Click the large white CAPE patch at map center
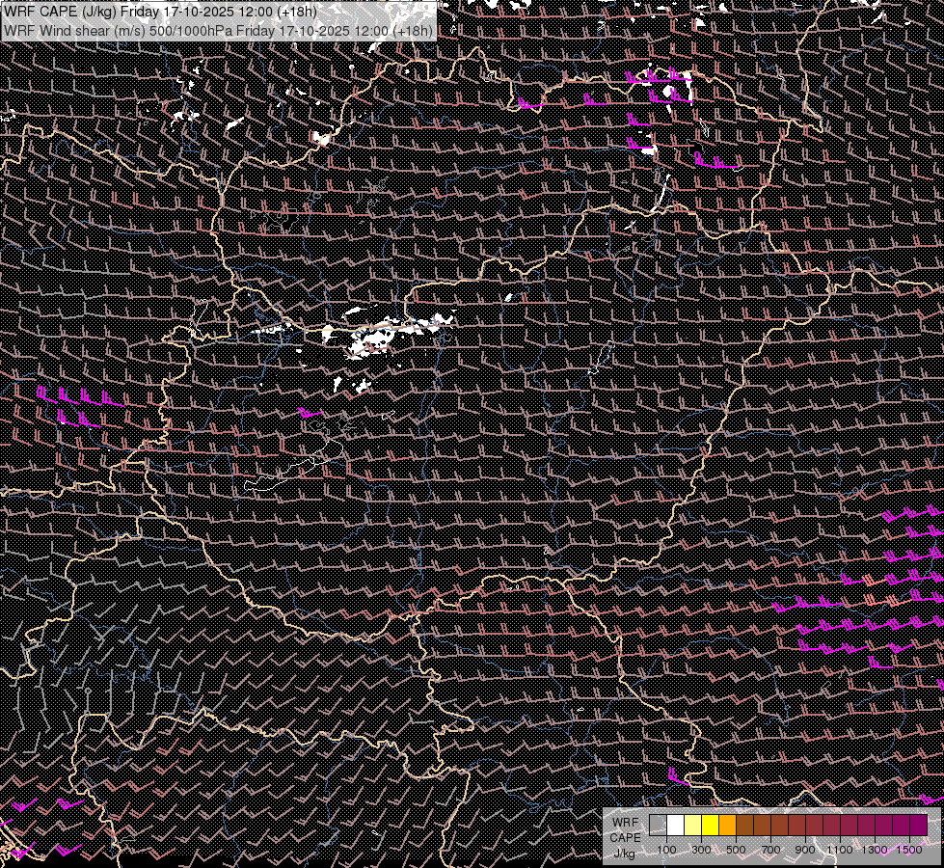 (371, 340)
